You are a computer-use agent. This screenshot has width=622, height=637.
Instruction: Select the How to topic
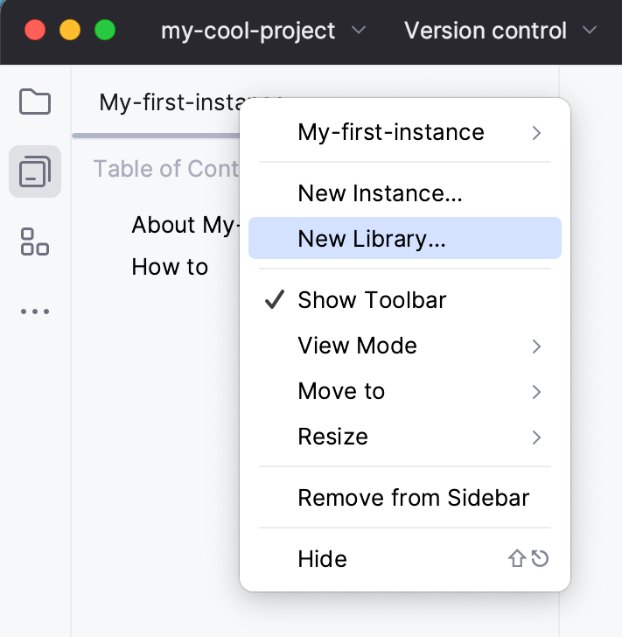click(x=170, y=266)
